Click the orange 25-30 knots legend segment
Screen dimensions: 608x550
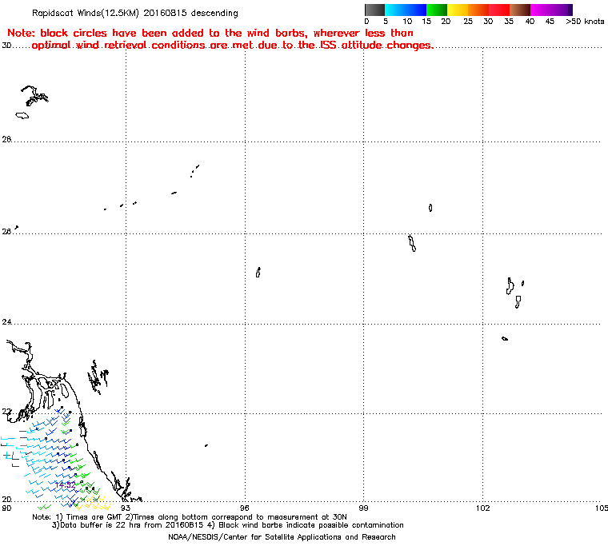click(478, 10)
